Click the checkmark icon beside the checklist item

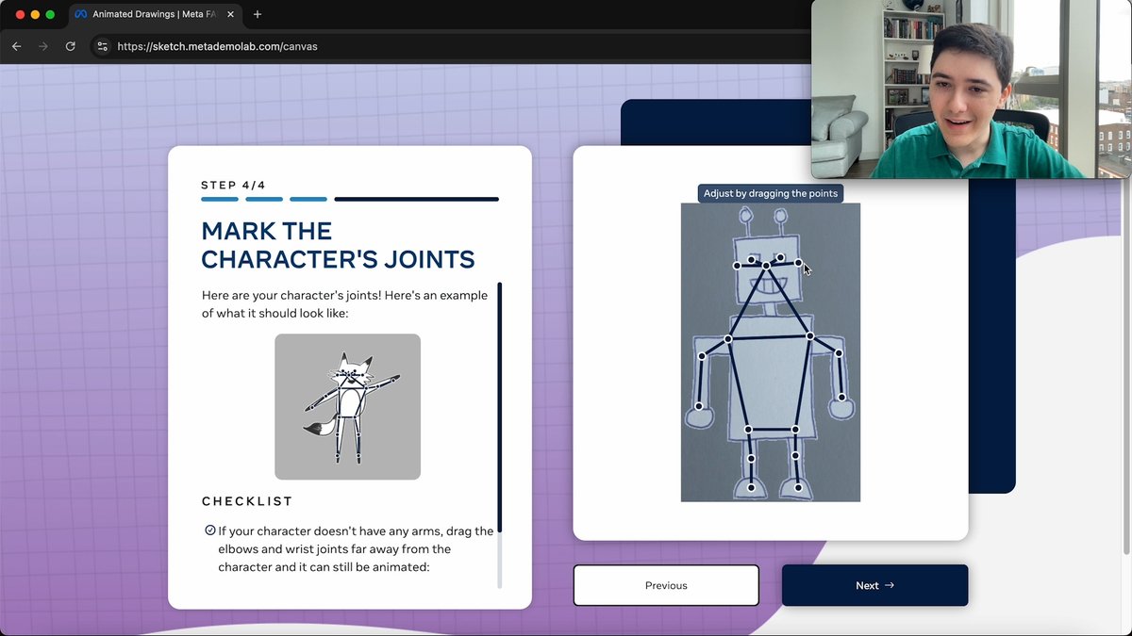pos(209,530)
